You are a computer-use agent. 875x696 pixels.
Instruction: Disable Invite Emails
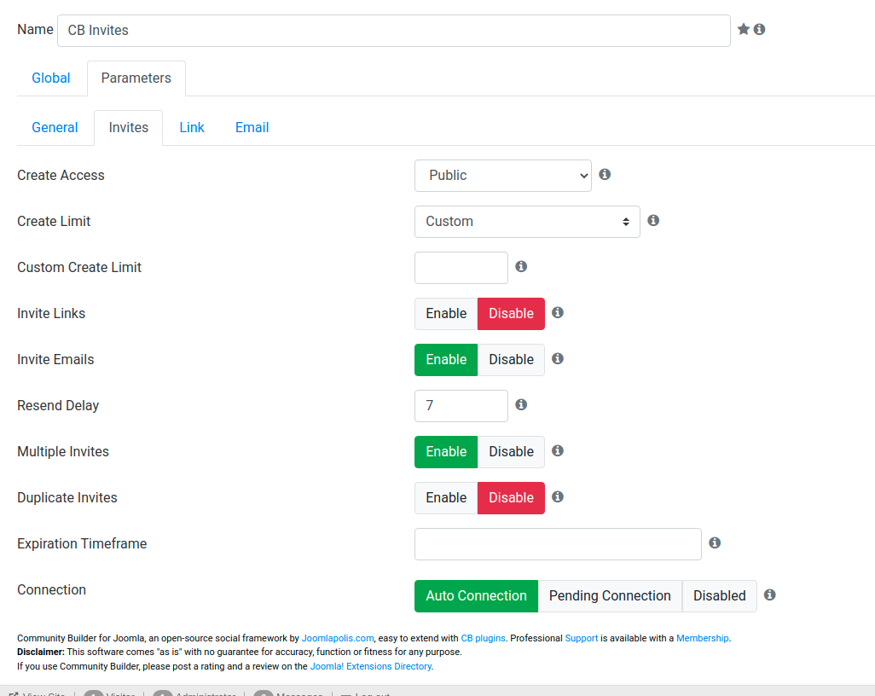(x=511, y=360)
